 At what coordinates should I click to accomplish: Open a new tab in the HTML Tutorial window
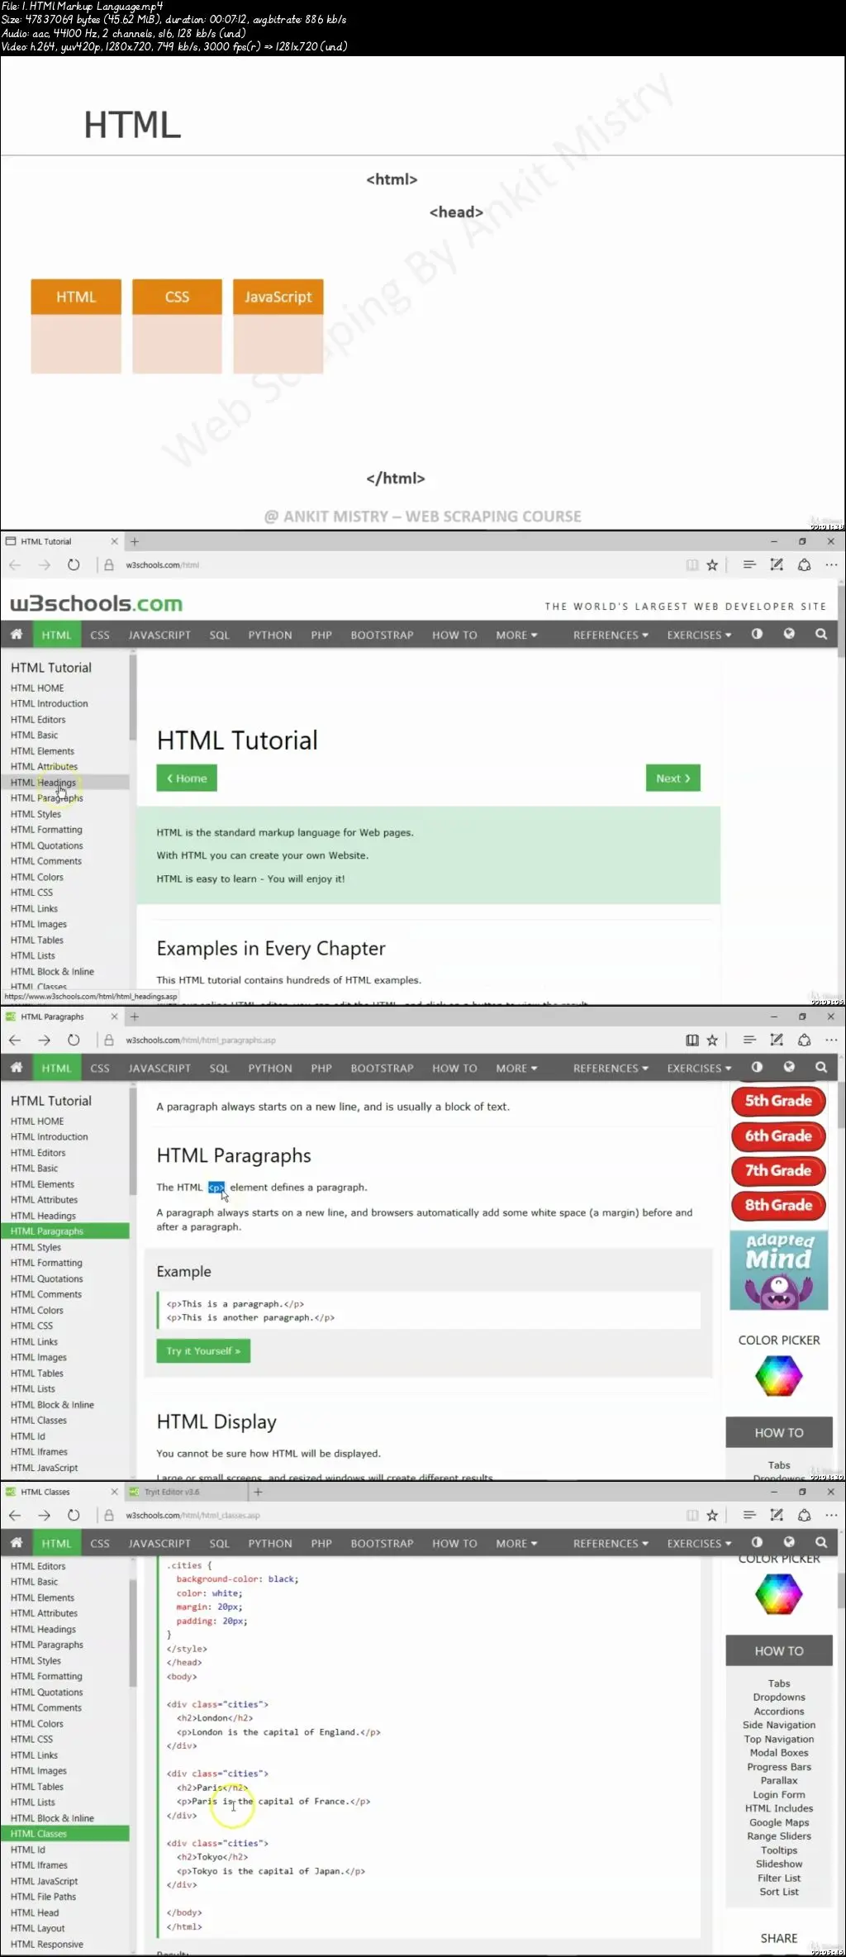tap(135, 541)
